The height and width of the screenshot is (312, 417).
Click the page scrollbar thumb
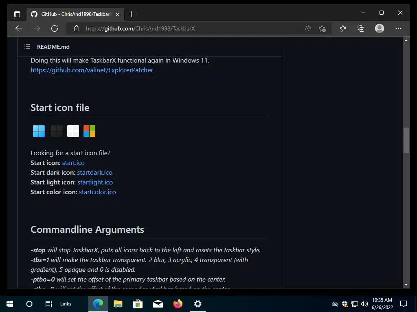point(406,140)
